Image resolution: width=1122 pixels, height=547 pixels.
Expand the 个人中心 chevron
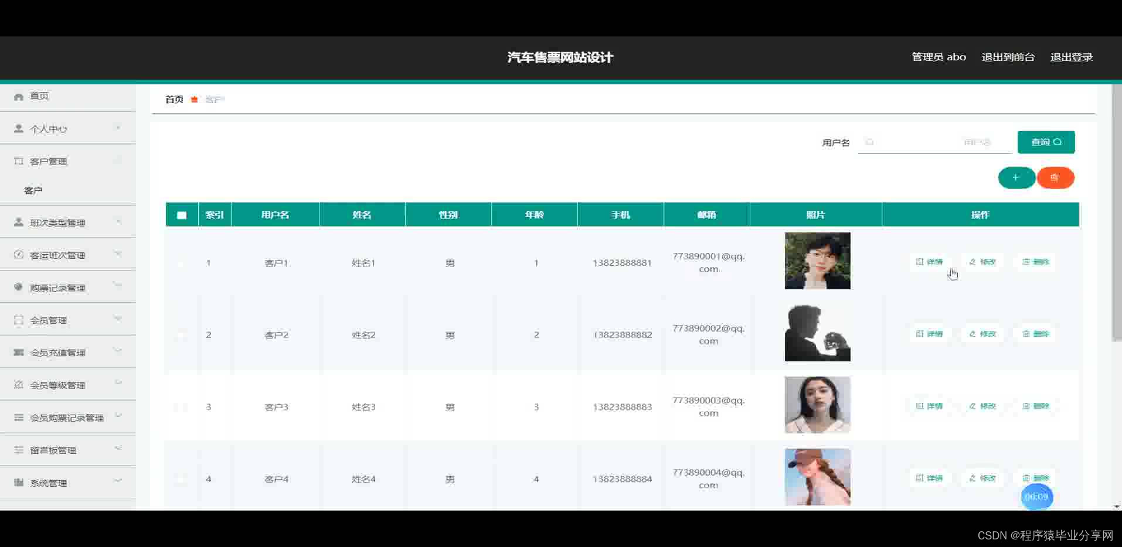[x=118, y=128]
